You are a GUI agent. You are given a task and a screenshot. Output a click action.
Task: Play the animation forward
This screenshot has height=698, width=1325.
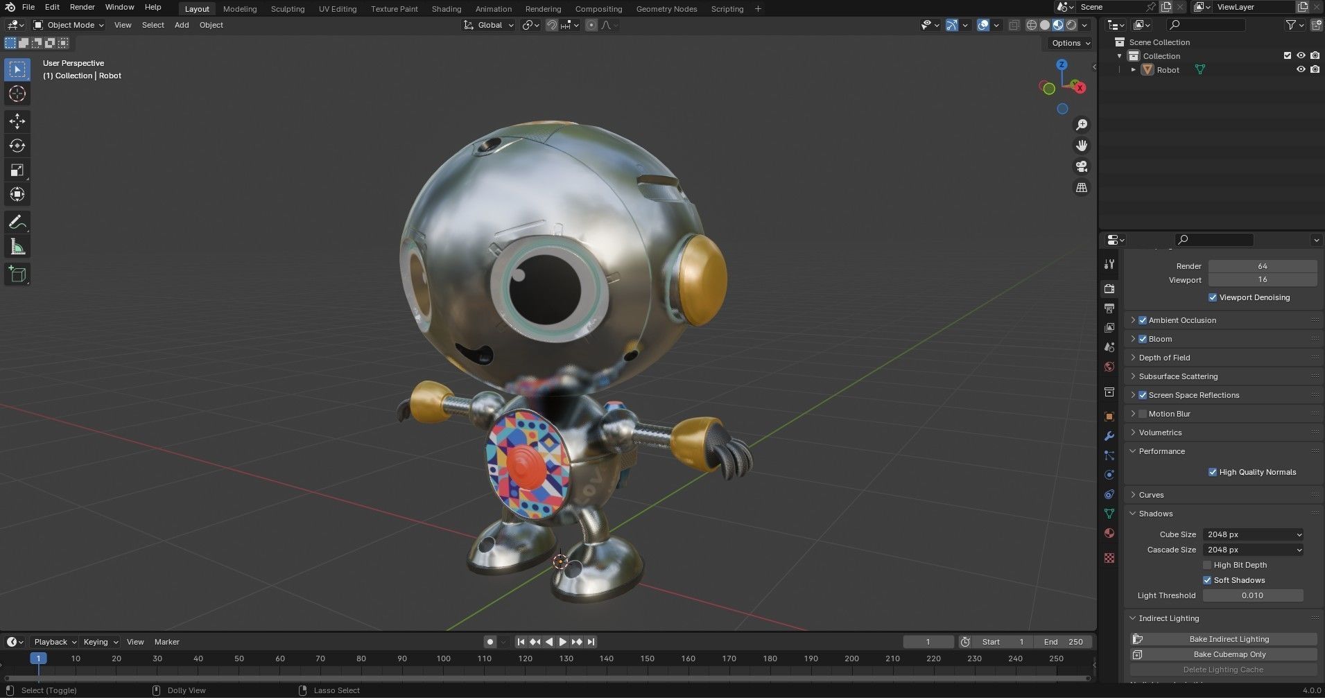[563, 642]
